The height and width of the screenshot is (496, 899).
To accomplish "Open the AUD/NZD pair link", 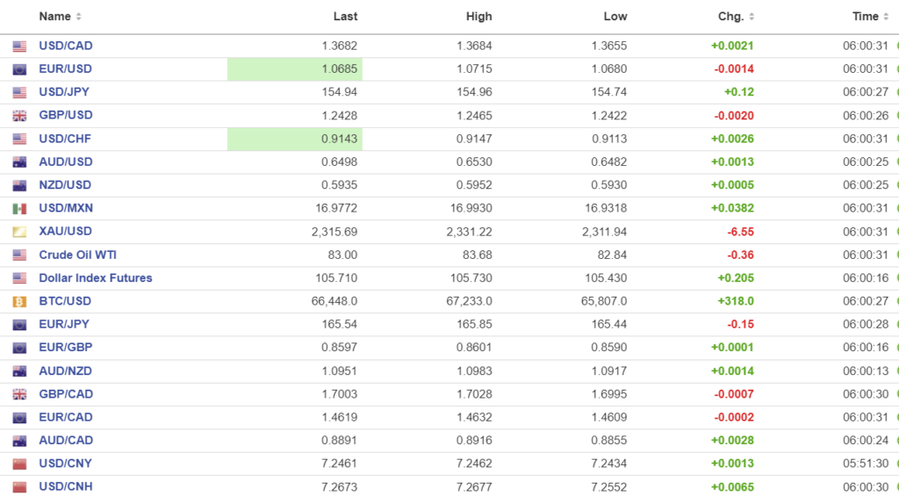I will 66,370.
